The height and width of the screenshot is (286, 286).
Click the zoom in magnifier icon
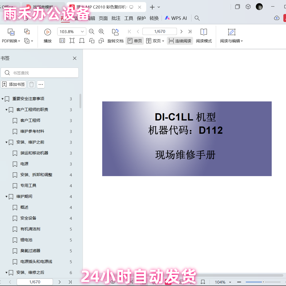click(x=101, y=32)
